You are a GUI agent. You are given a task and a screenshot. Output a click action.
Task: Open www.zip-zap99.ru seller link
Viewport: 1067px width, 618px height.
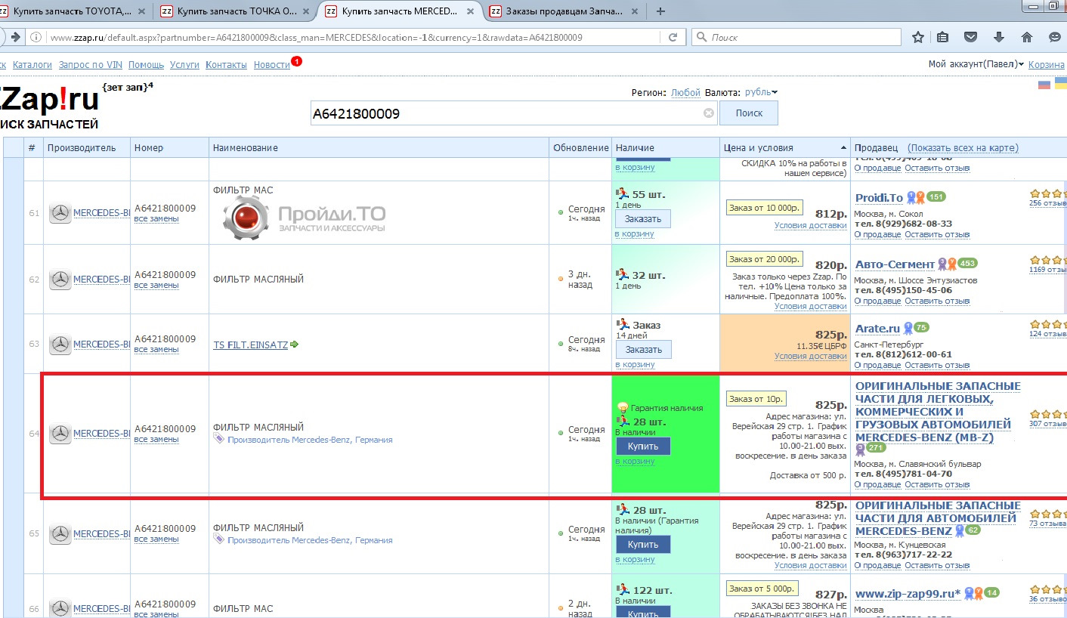click(x=908, y=594)
